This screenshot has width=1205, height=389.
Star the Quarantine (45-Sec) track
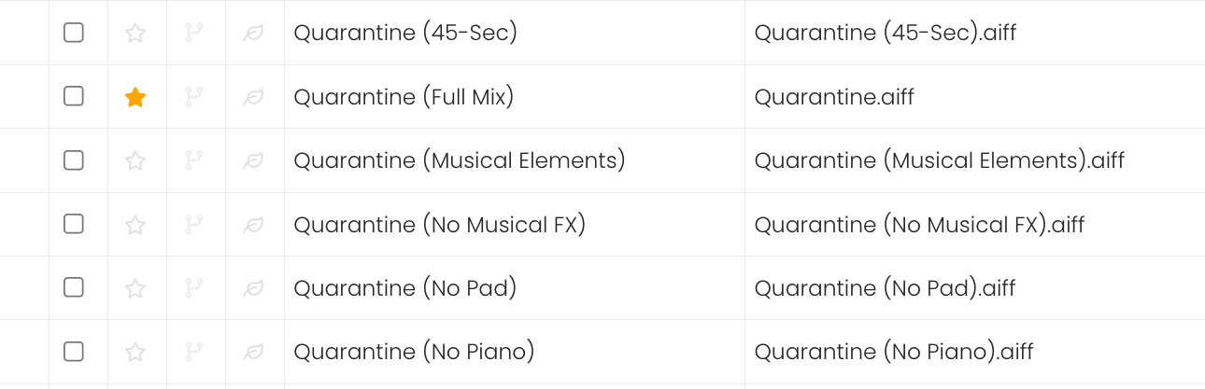tap(135, 34)
